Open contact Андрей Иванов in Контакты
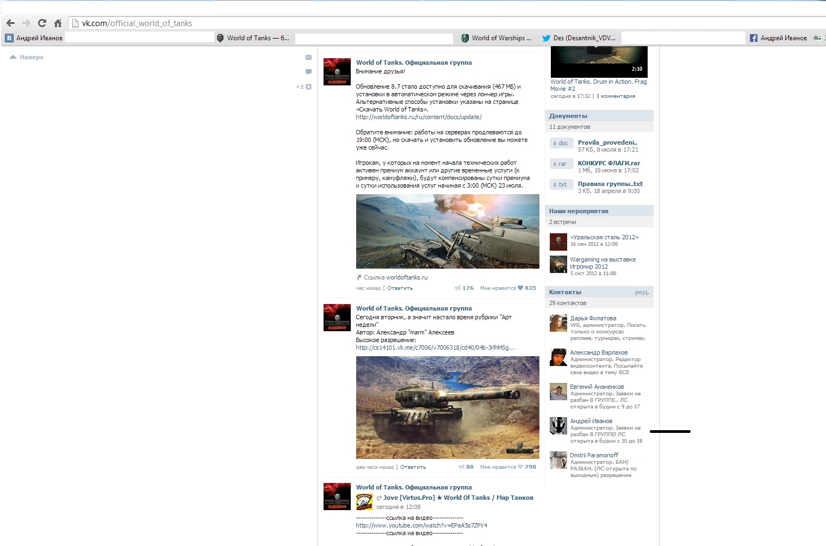Screen dimensions: 826x546 point(591,421)
